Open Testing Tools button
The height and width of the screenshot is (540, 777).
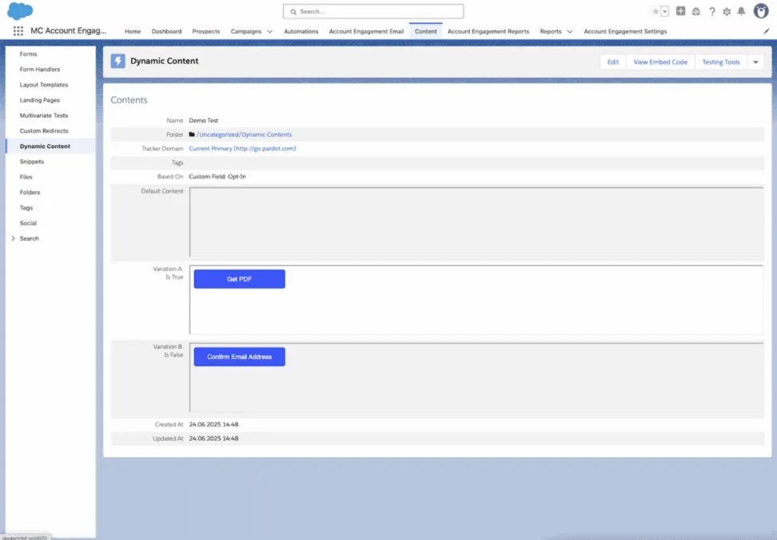720,62
